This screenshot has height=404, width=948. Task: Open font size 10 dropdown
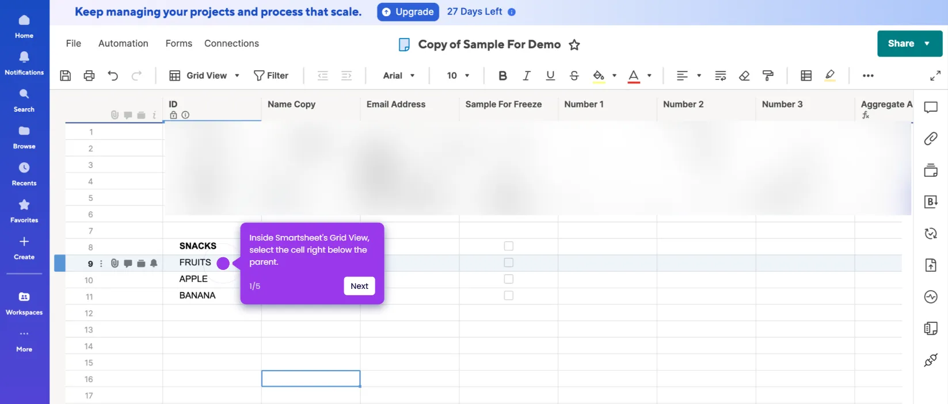pos(458,75)
